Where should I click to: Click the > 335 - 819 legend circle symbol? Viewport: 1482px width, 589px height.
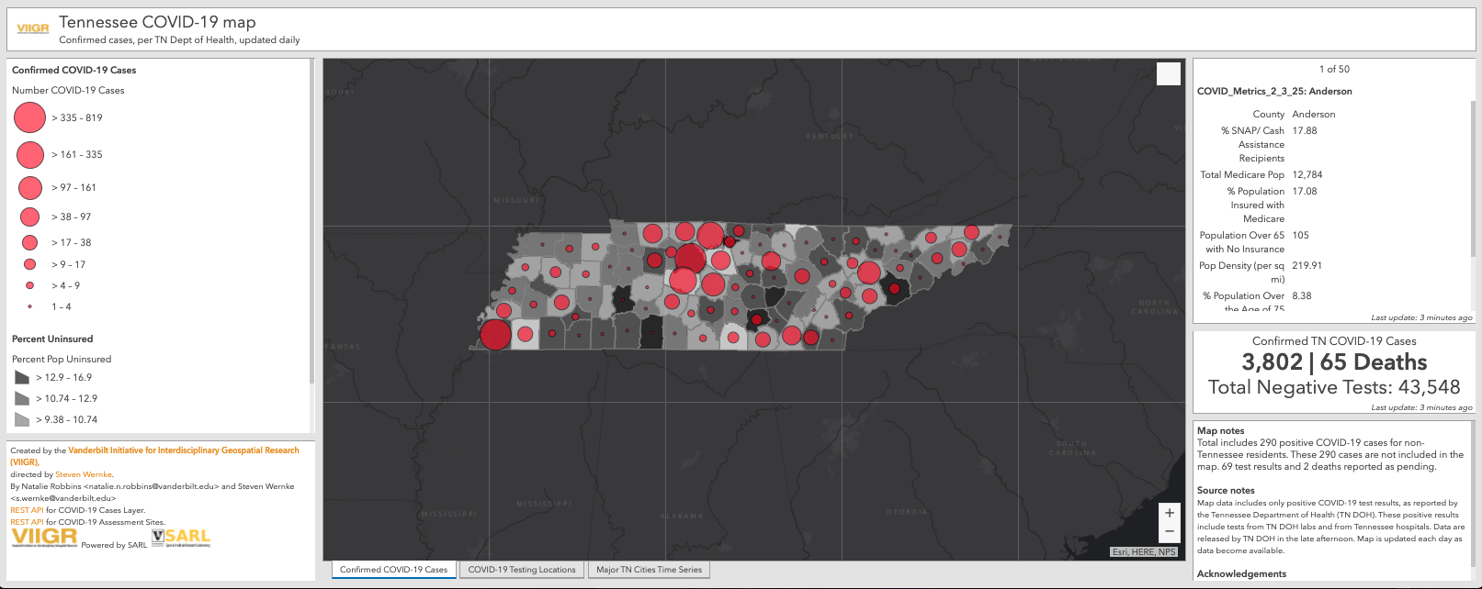[30, 117]
